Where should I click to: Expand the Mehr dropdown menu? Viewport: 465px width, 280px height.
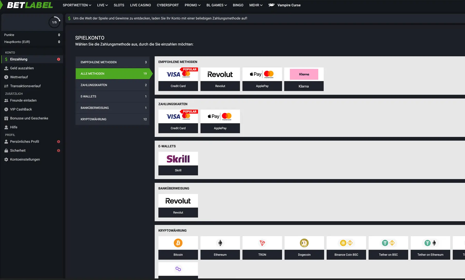[256, 5]
